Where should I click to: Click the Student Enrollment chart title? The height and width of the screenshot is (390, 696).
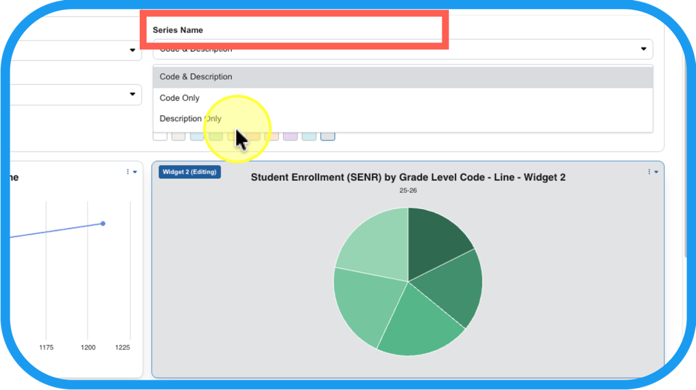pyautogui.click(x=408, y=178)
